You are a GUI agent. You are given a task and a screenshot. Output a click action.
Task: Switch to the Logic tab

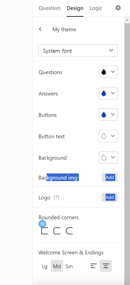(96, 8)
